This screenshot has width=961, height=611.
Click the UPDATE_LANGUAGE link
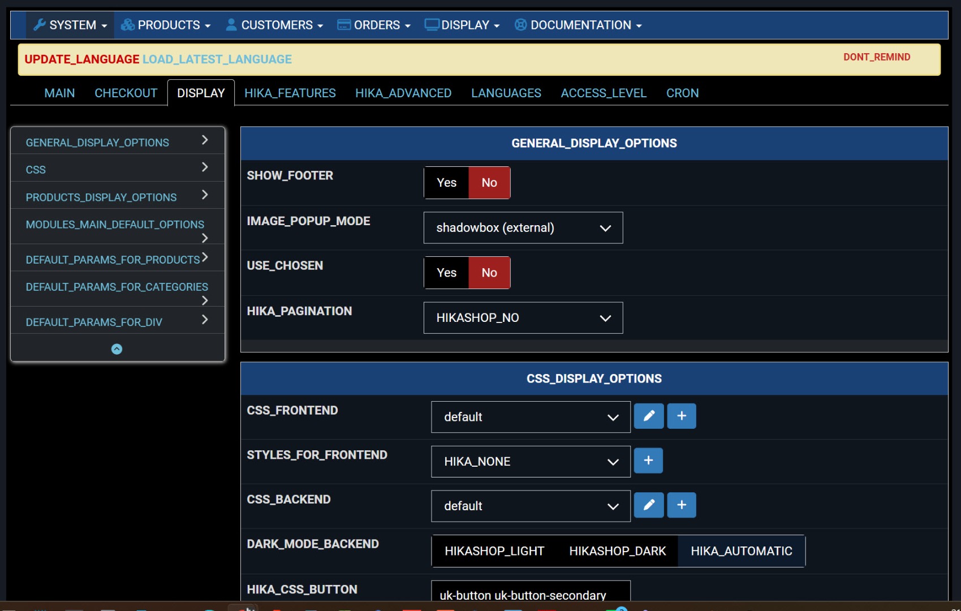coord(82,59)
